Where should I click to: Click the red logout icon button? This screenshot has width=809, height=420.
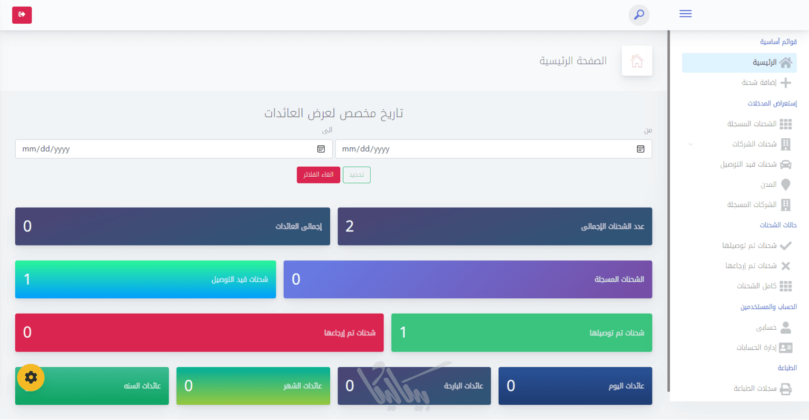[x=22, y=15]
